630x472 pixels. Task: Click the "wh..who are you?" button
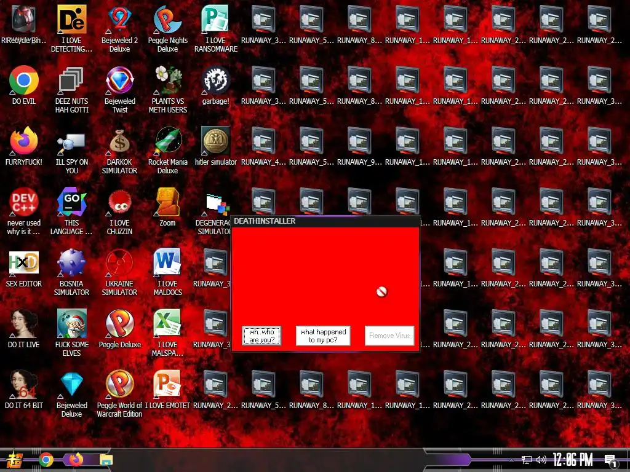click(x=261, y=336)
